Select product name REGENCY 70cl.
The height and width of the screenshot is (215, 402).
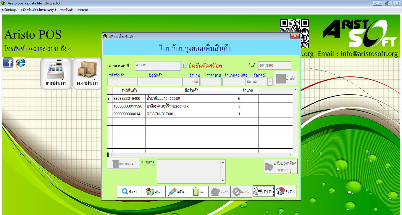[191, 114]
